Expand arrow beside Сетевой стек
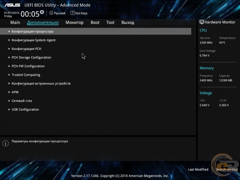 9,101
